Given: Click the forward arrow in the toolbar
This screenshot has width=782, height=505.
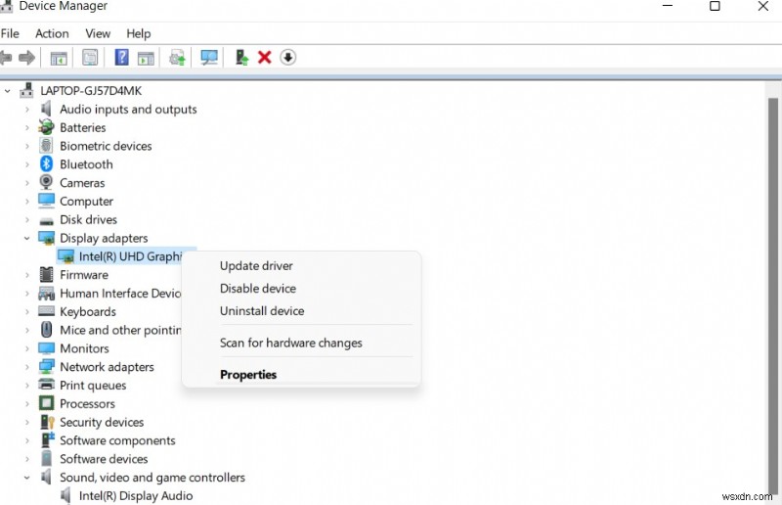Looking at the screenshot, I should [27, 58].
